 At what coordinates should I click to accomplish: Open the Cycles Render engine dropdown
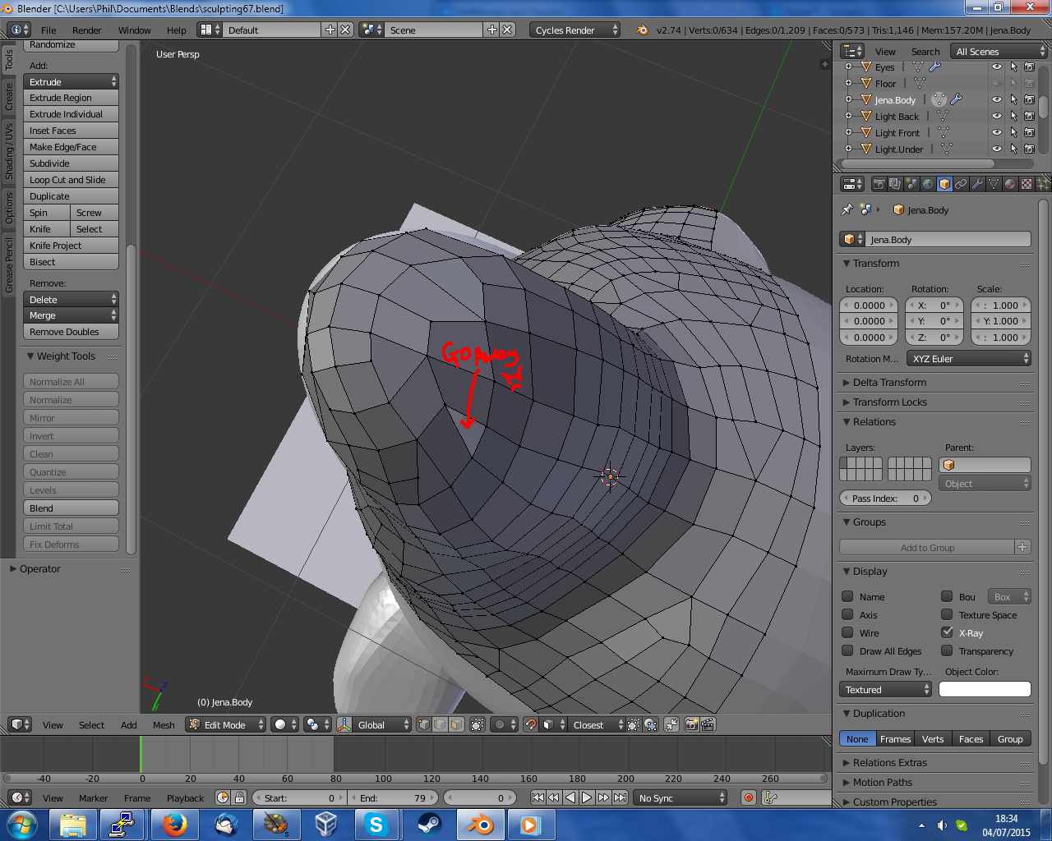(x=574, y=30)
